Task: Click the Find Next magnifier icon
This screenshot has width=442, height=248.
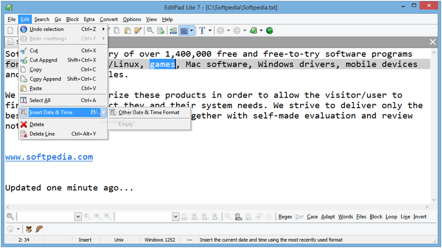Action: (x=97, y=216)
